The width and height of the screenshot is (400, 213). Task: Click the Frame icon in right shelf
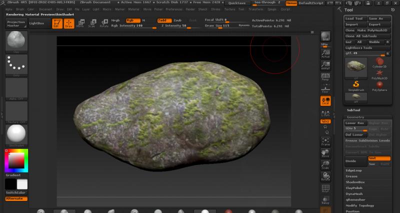coord(325,141)
